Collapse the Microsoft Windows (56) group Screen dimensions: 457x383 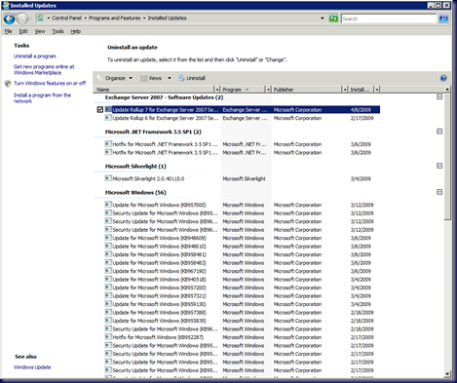coord(439,192)
